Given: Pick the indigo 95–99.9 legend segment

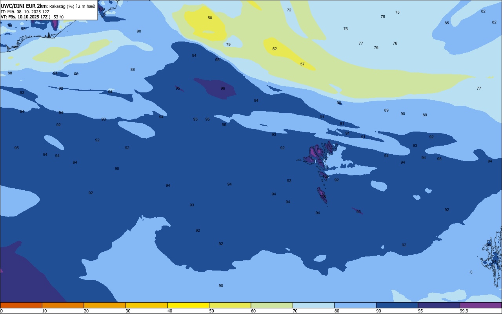Looking at the screenshot, I should 439,305.
